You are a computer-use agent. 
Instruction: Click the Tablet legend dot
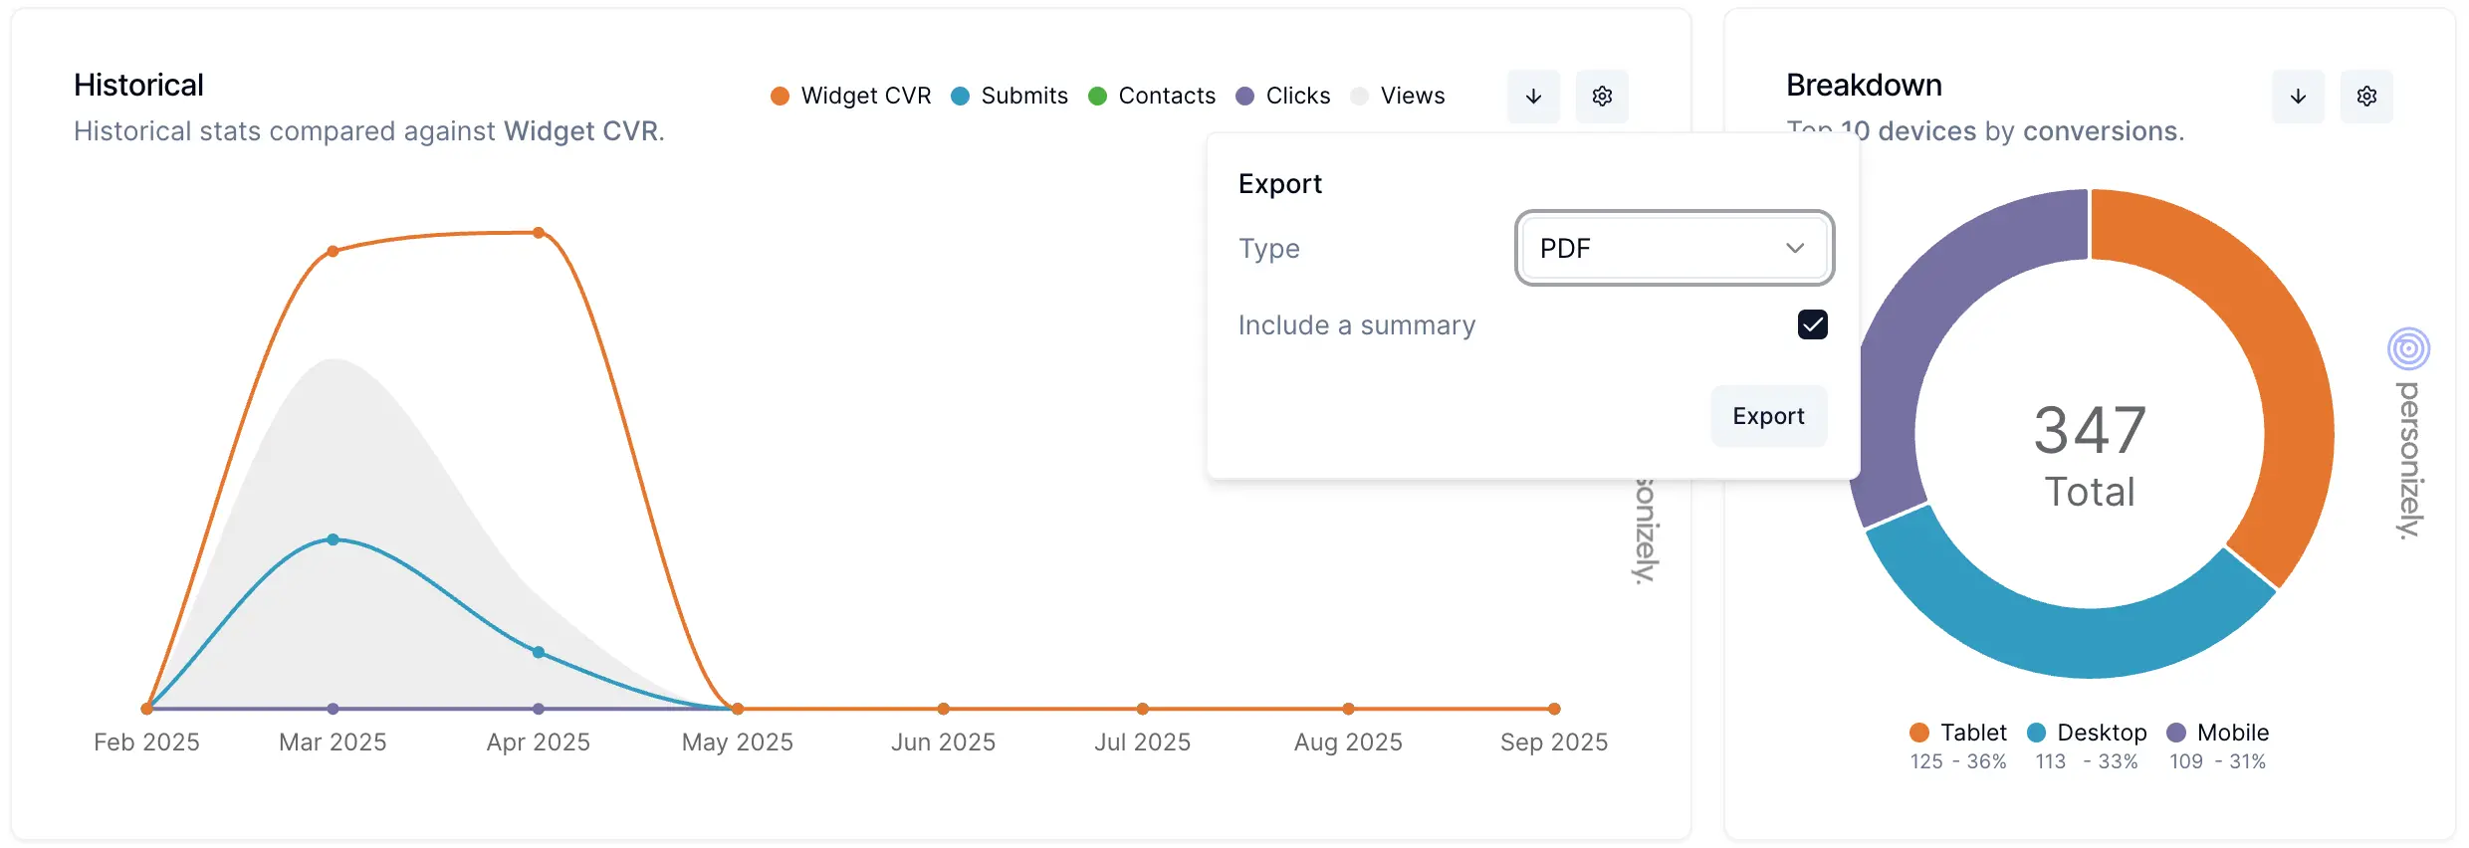tap(1919, 733)
